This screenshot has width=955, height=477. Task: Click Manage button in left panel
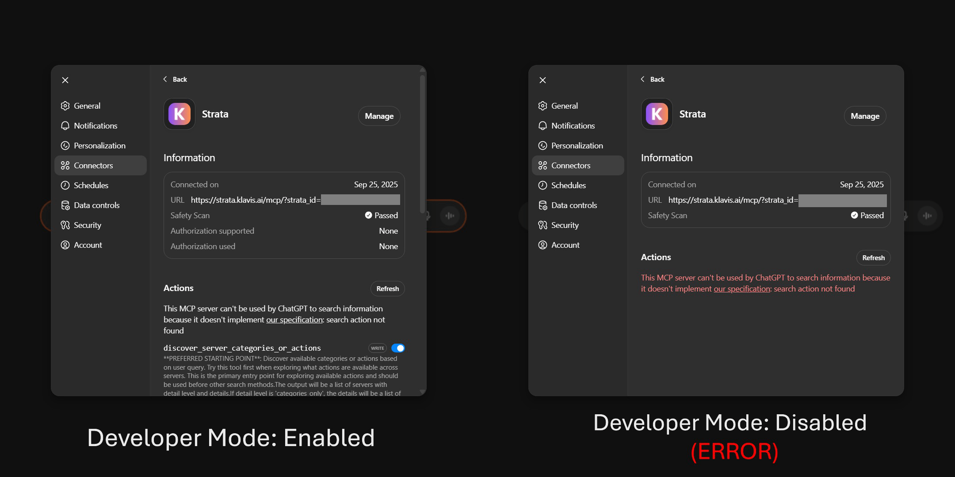pos(379,116)
